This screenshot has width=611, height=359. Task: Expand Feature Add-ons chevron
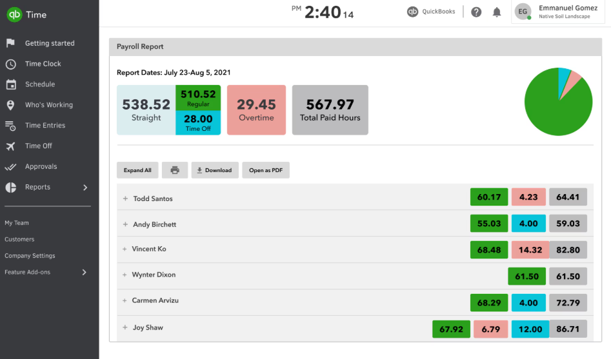(x=84, y=272)
